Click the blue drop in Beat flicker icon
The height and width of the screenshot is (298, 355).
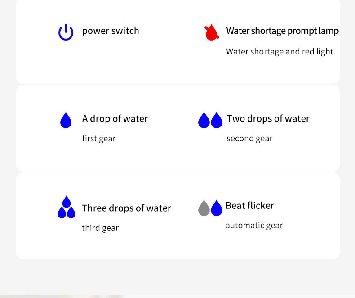click(217, 208)
